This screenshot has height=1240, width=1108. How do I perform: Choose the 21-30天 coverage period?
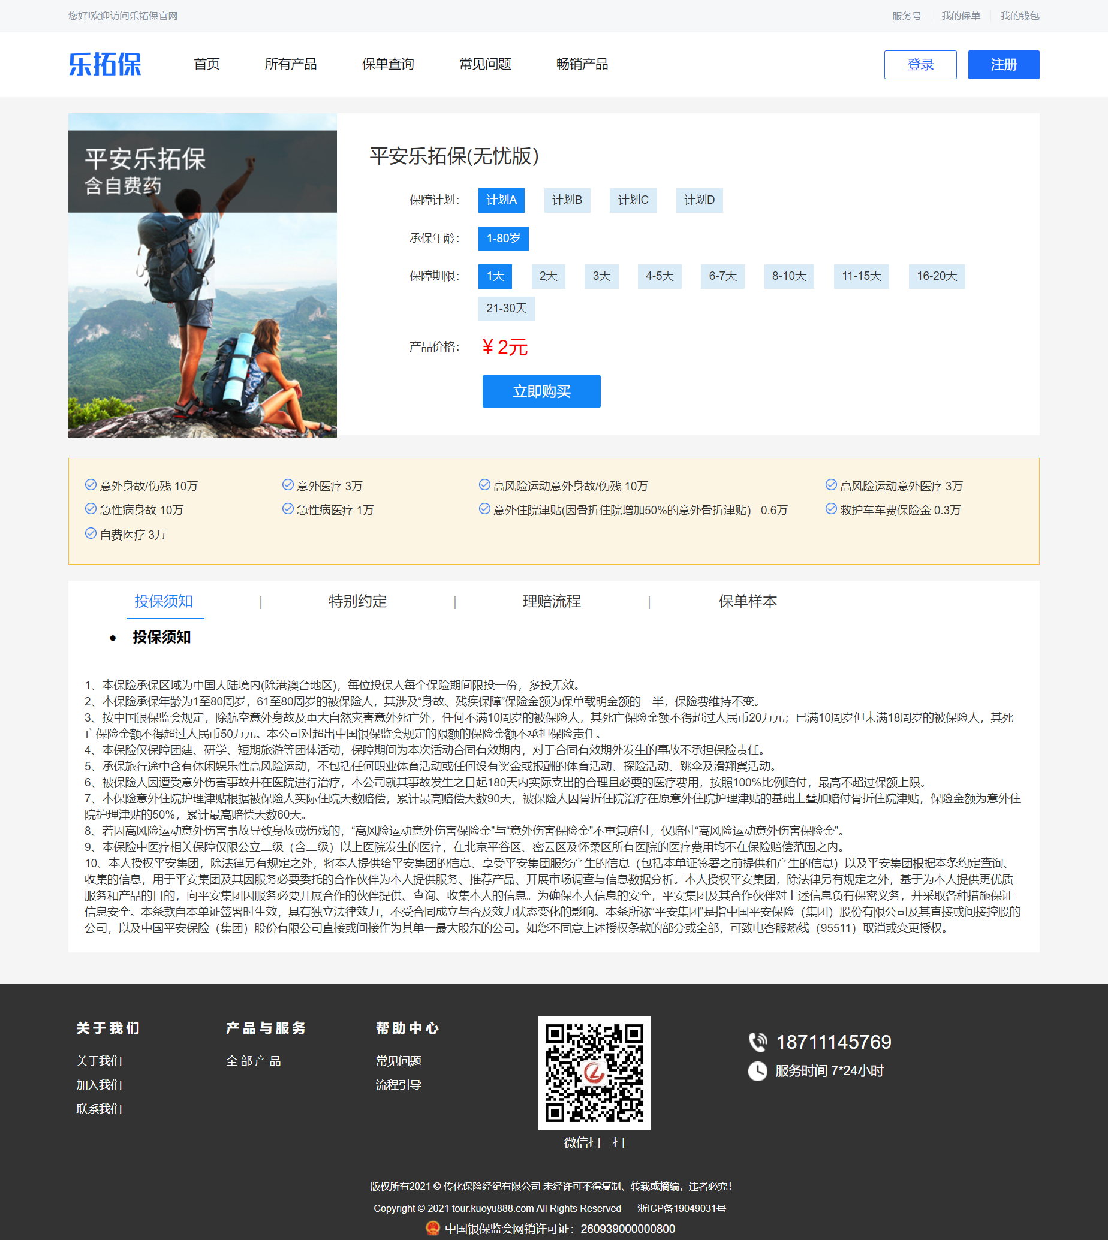(506, 309)
